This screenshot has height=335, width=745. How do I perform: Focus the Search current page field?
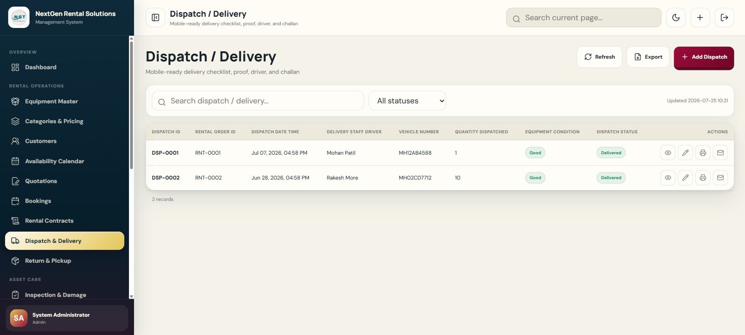tap(583, 18)
